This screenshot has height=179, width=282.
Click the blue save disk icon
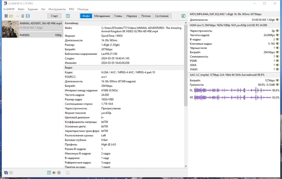click(28, 16)
